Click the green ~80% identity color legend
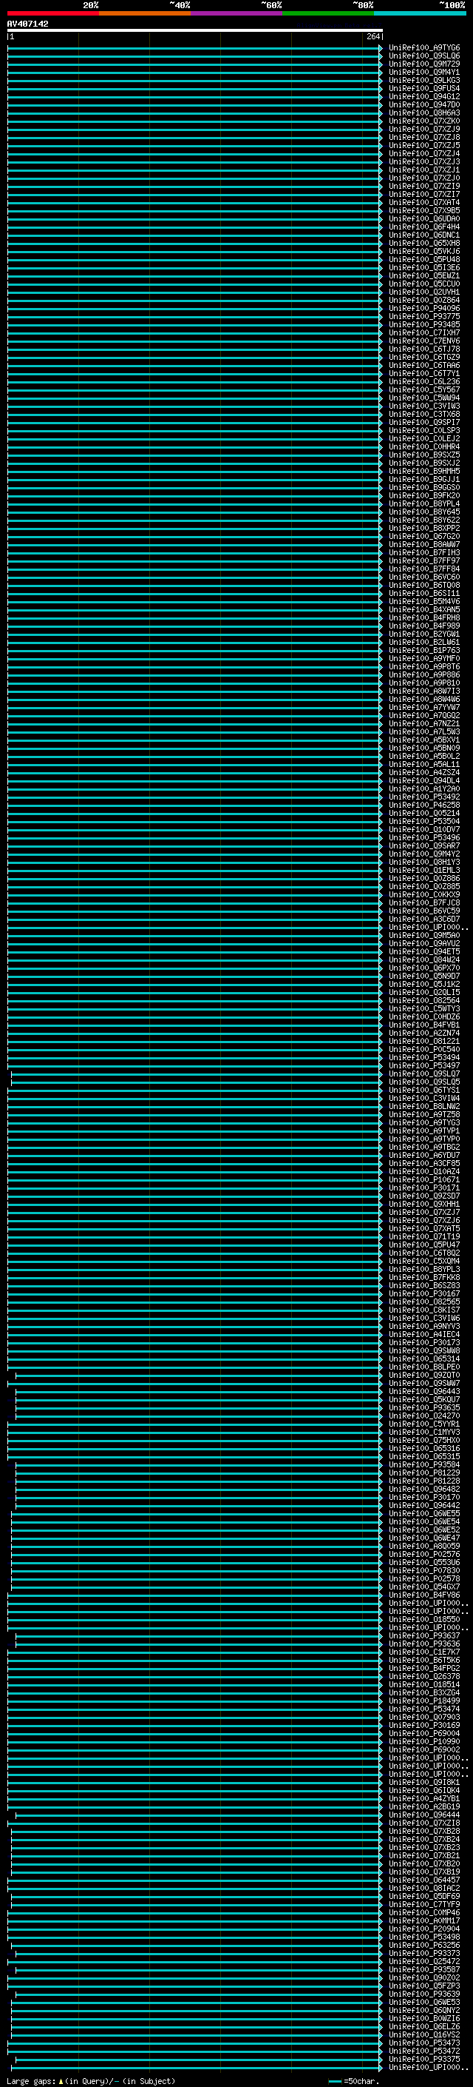This screenshot has height=2087, width=473. coord(328,14)
